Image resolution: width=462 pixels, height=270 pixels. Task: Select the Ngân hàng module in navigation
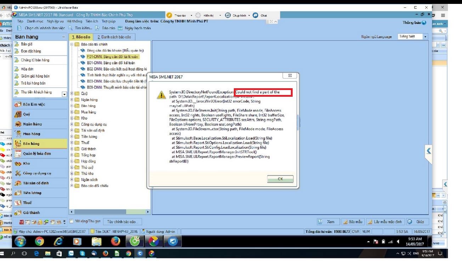pos(40,124)
